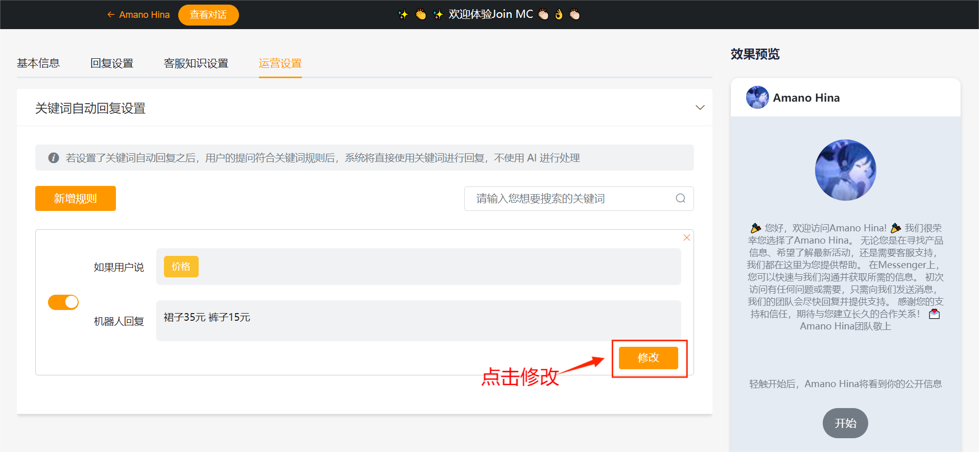Viewport: 979px width, 452px height.
Task: Add a new rule with 新增规则
Action: click(x=76, y=199)
